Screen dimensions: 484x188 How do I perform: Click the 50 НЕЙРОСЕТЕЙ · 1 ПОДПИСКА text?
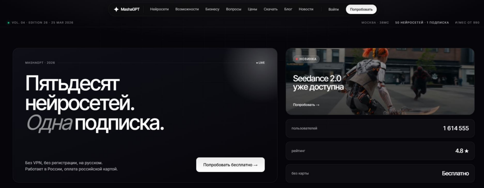pos(422,23)
